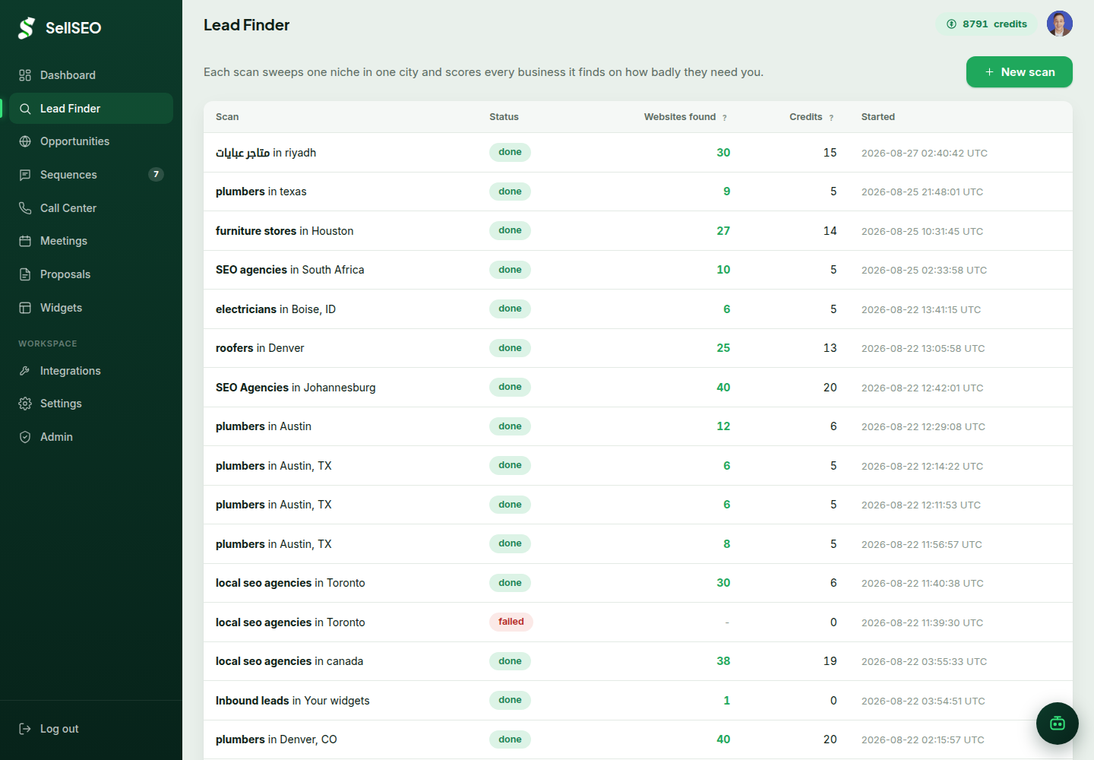
Task: Click the 2026-08-27 02:40:42 UTC timestamp
Action: (x=925, y=153)
